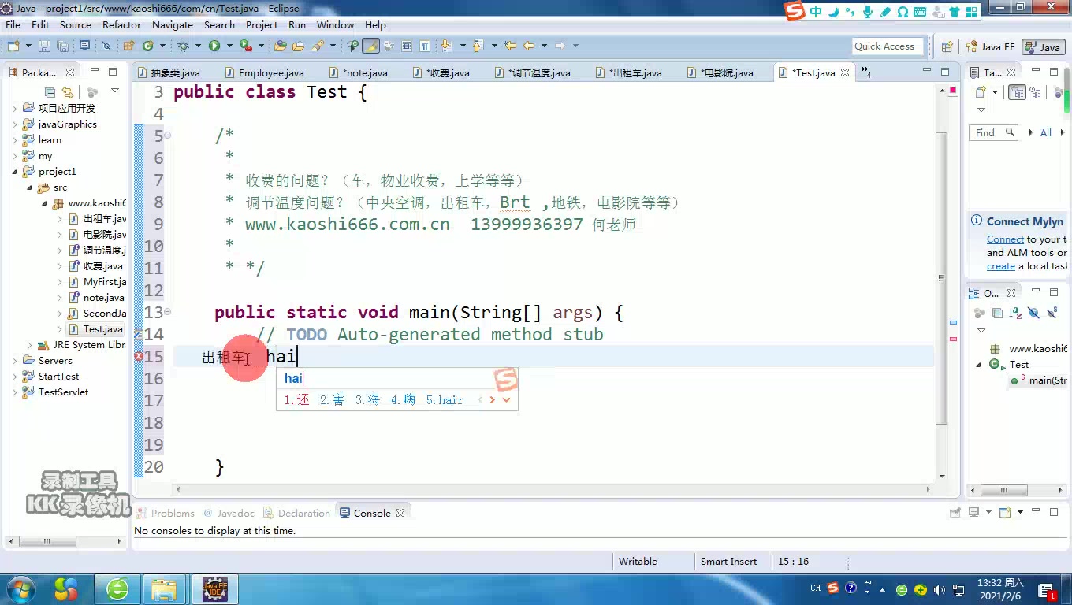Screen dimensions: 1072x605
Task: Show more IME candidates dropdown arrow
Action: [506, 400]
